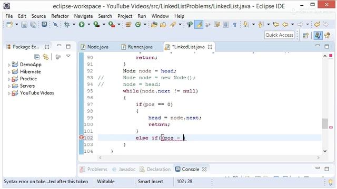
Task: Open dropdown arrow next to Coverage icon
Action: (x=104, y=25)
